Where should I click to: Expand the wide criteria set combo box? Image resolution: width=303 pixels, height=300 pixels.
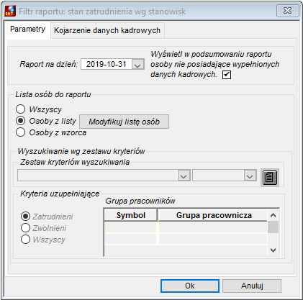coord(184,176)
